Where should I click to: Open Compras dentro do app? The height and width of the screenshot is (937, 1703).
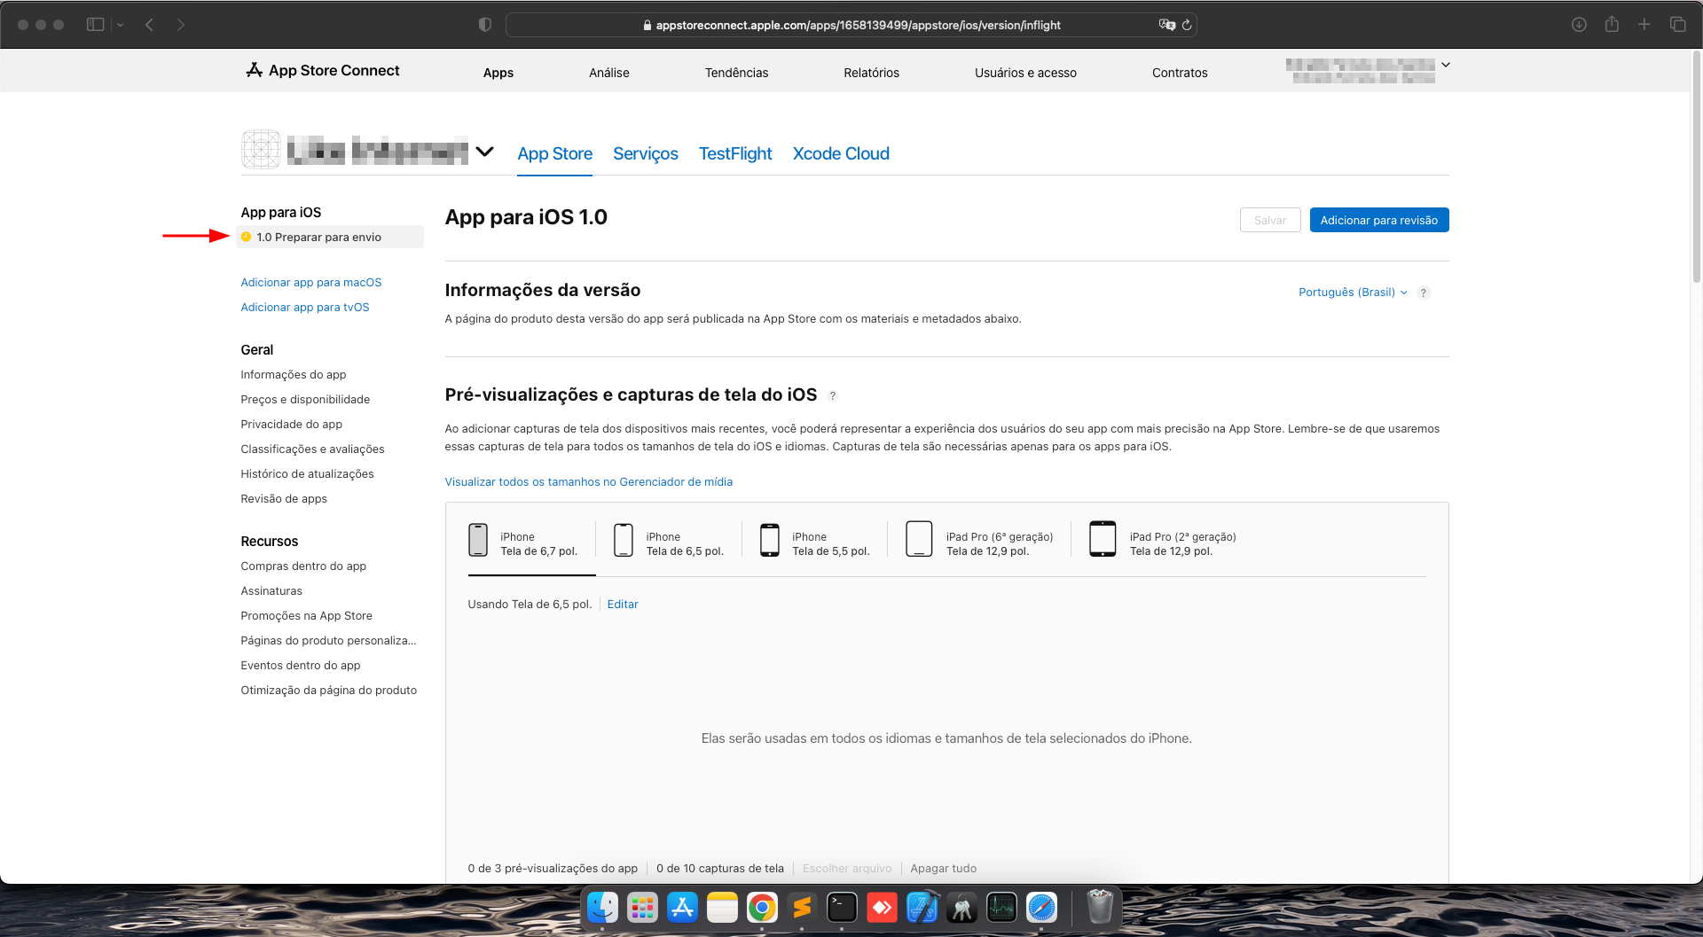click(x=303, y=566)
